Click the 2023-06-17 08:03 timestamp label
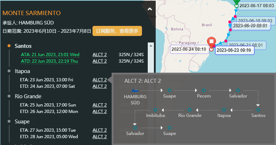The height and width of the screenshot is (145, 276). [x=256, y=6]
